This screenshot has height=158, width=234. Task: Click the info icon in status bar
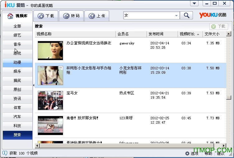(5, 153)
